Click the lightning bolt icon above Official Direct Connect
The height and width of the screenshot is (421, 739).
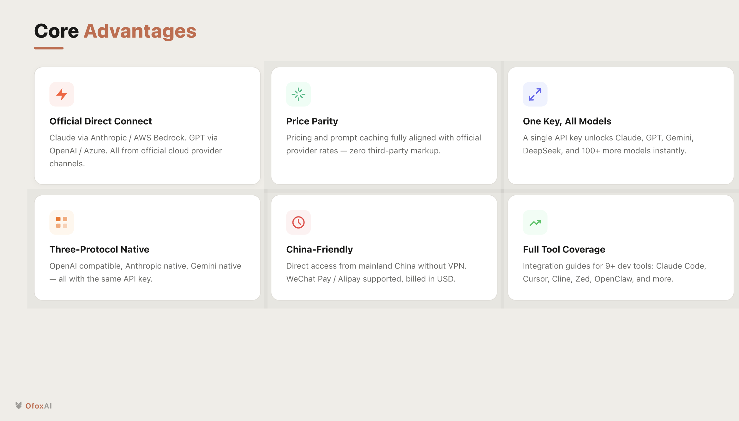coord(62,94)
